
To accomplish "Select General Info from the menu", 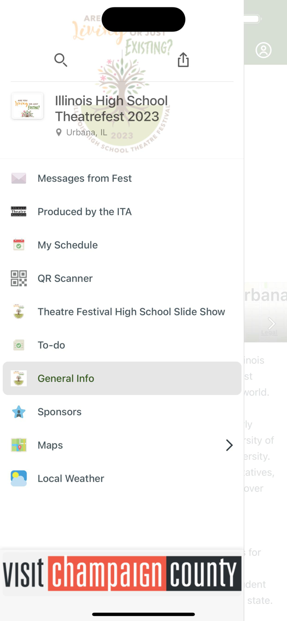I will [x=65, y=378].
